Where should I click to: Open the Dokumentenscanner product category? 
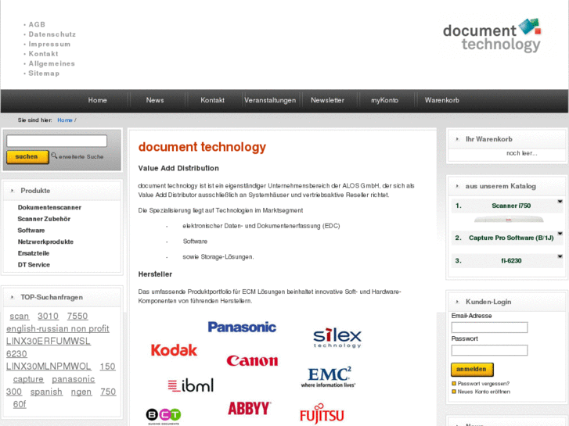tap(49, 207)
